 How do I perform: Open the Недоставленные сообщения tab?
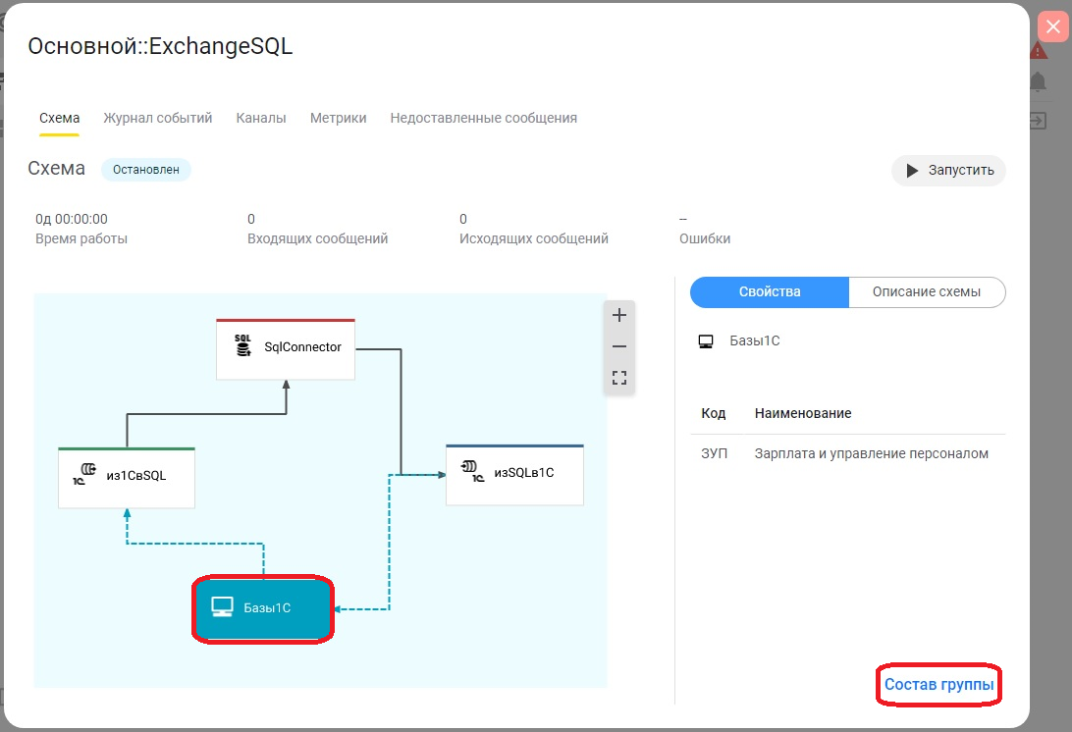pyautogui.click(x=483, y=118)
